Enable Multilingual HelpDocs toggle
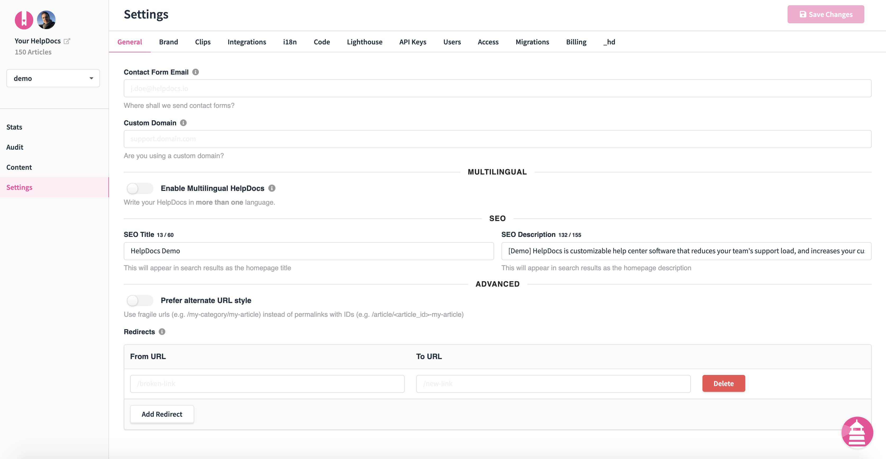This screenshot has width=886, height=459. point(139,189)
